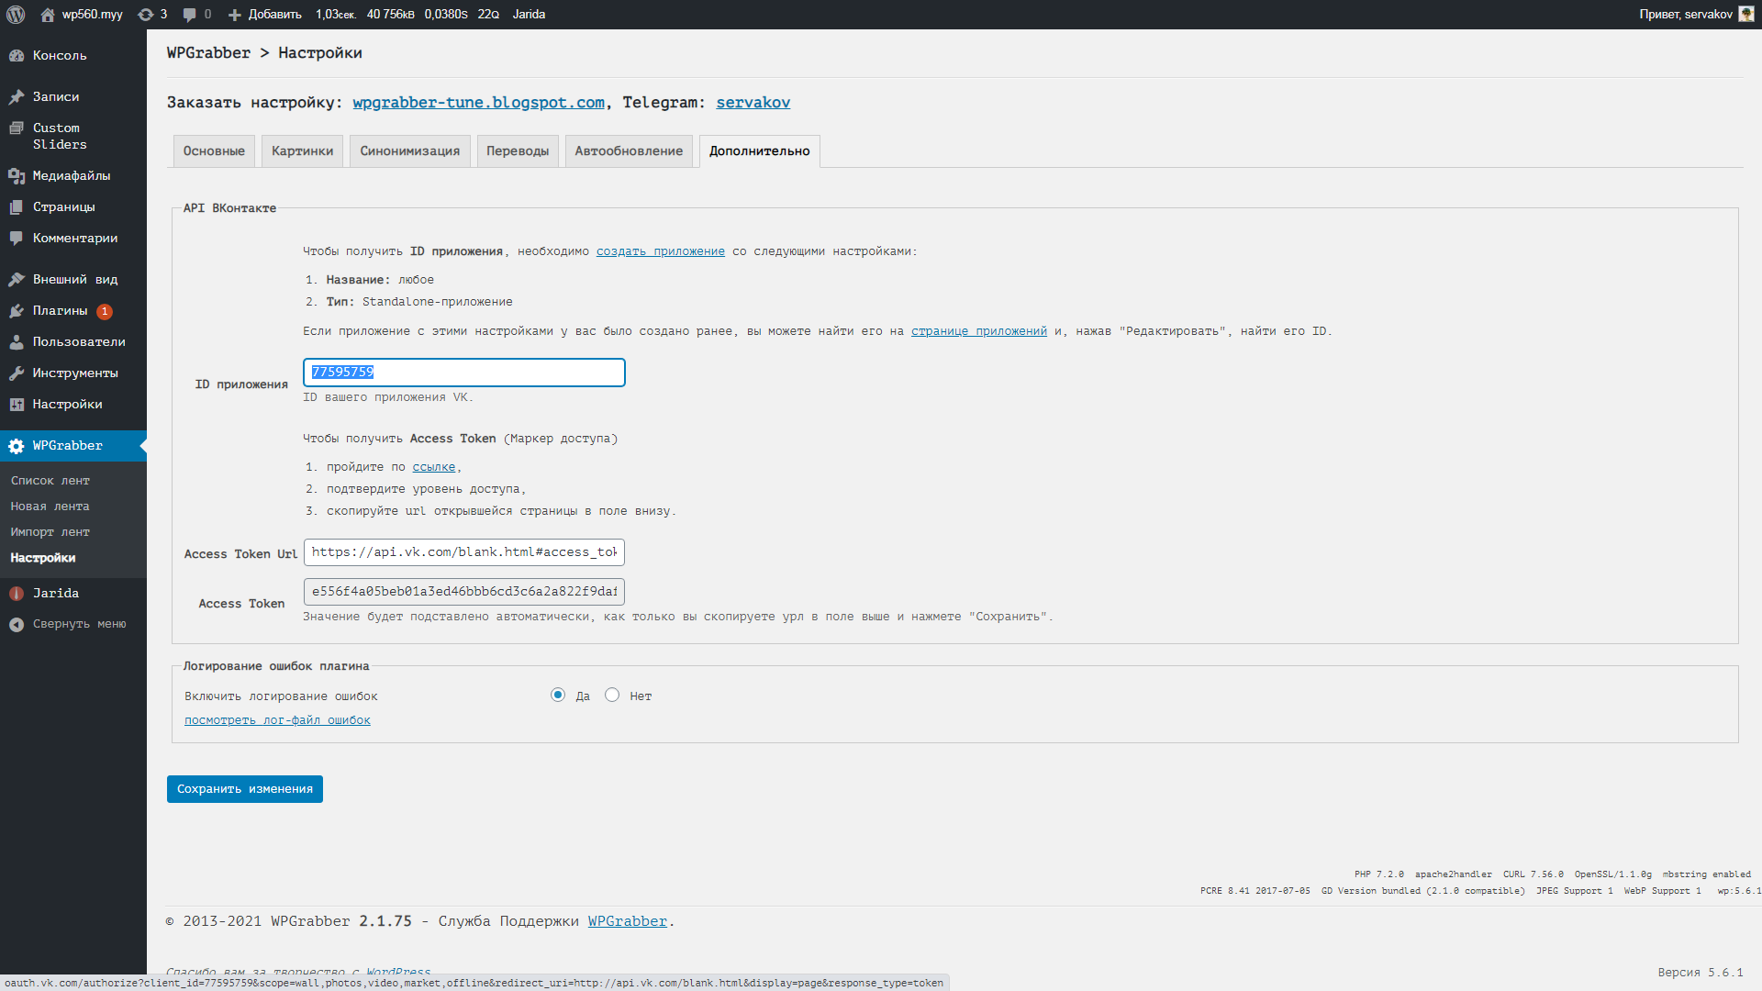Open the Добавить new content menu

point(265,15)
